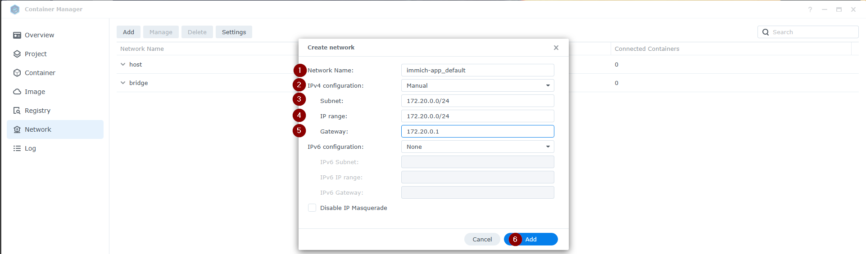
Task: Click the Registry search icon
Action: point(17,111)
